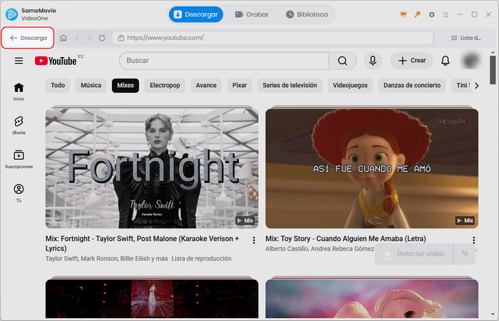
Task: Click into the Buscar search field
Action: click(x=224, y=61)
